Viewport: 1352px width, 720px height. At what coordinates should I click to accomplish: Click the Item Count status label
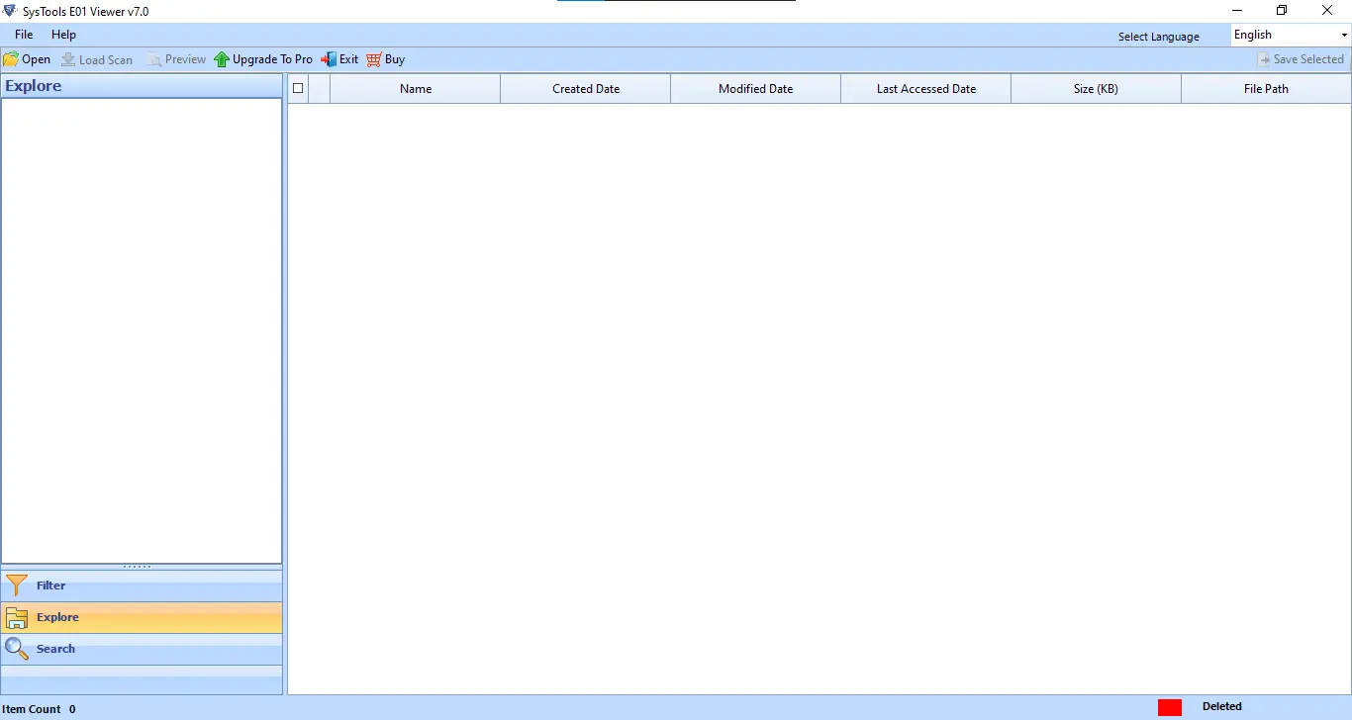(30, 708)
